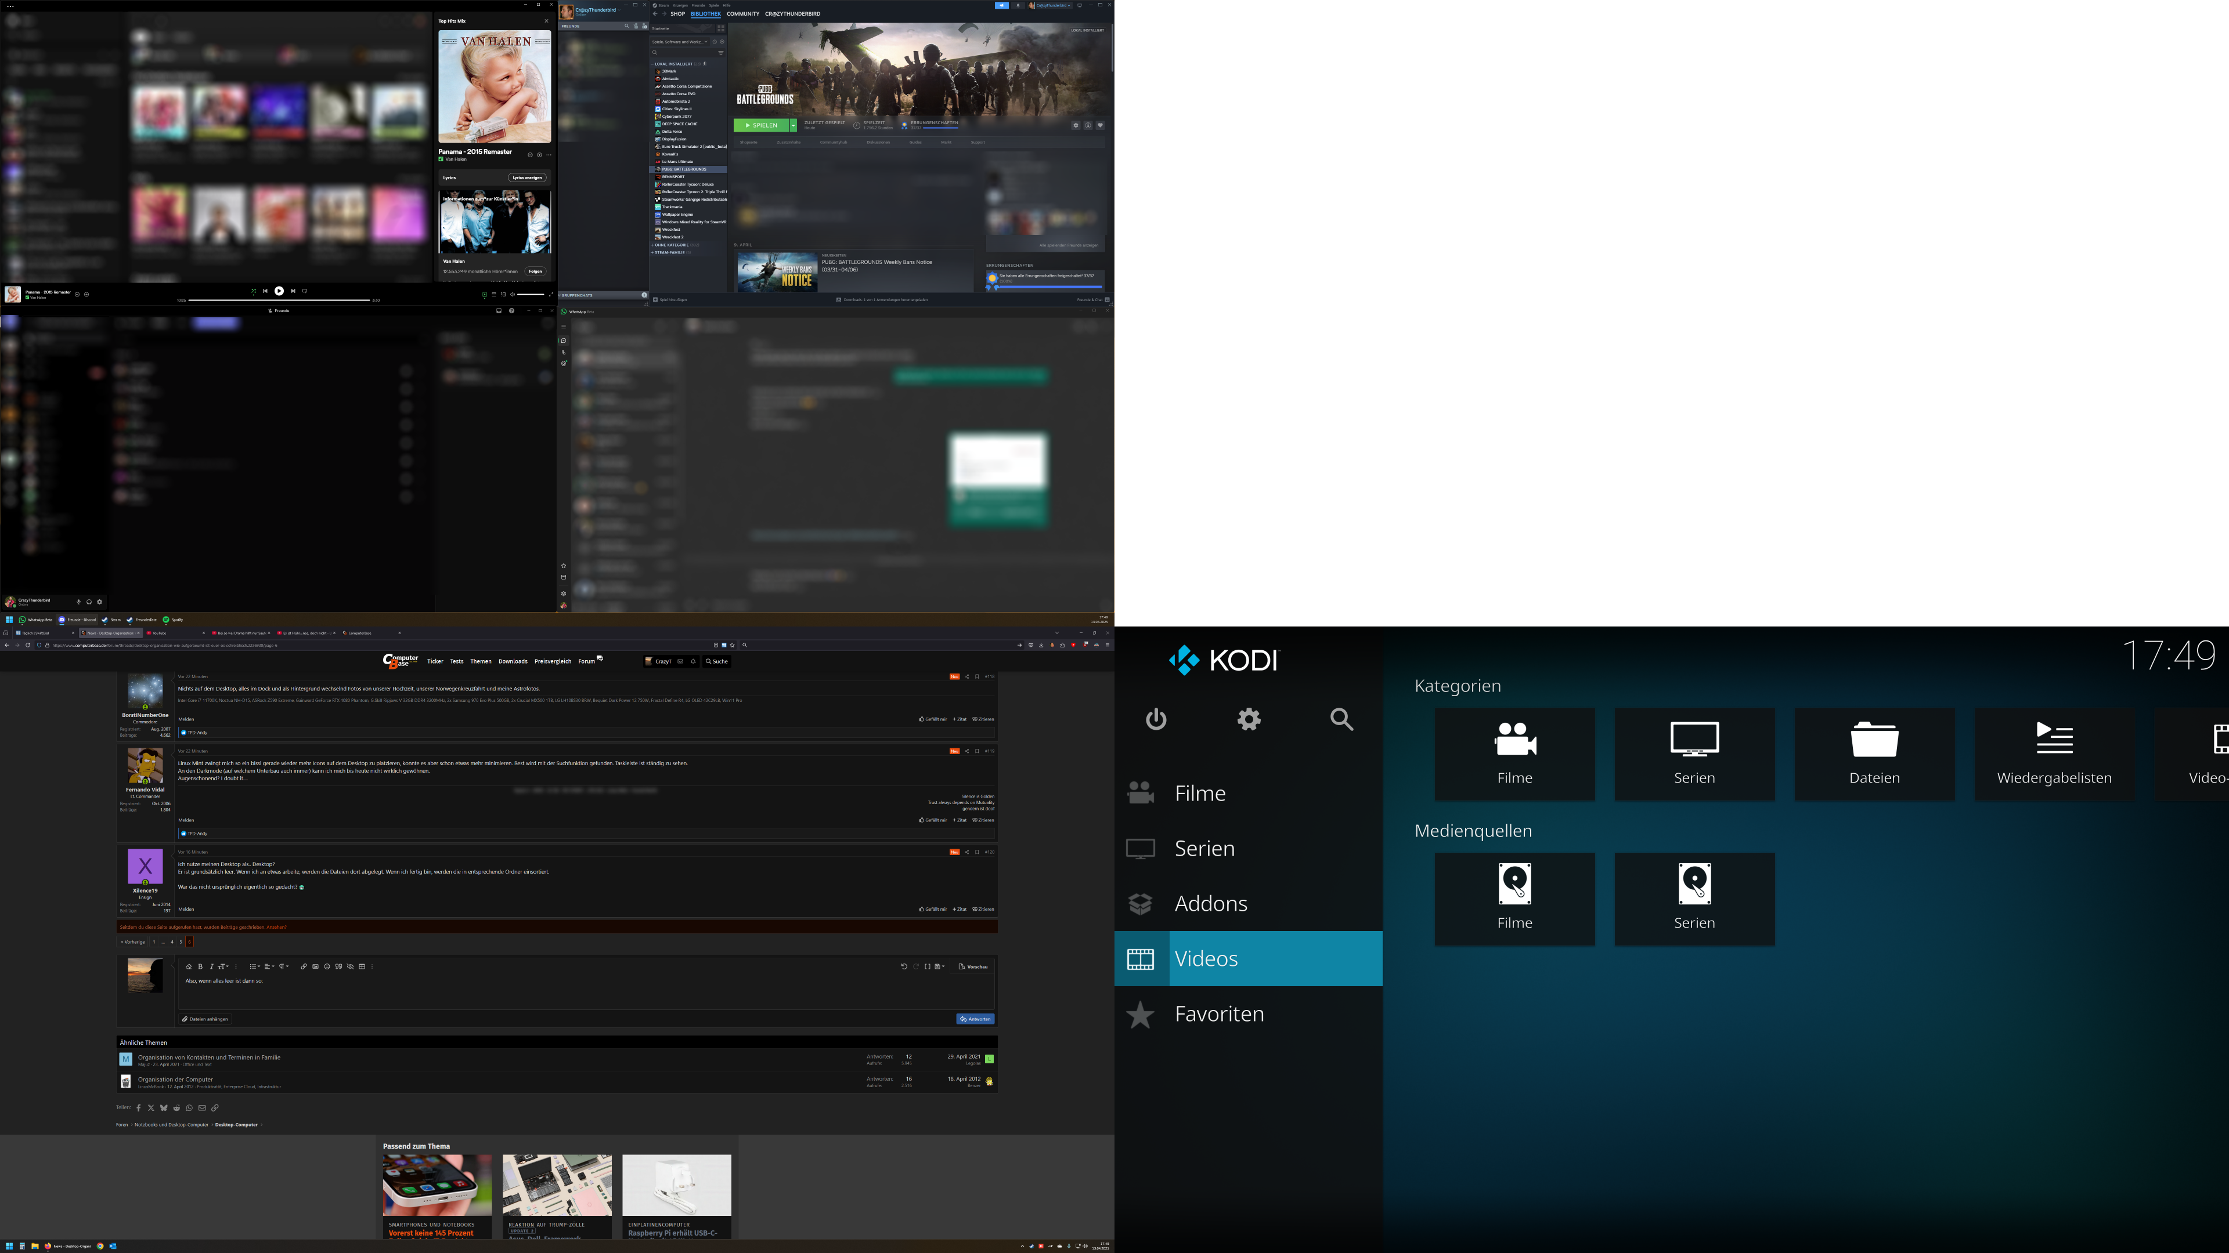Insert image in forum reply editor
Viewport: 2229px width, 1253px height.
(315, 967)
